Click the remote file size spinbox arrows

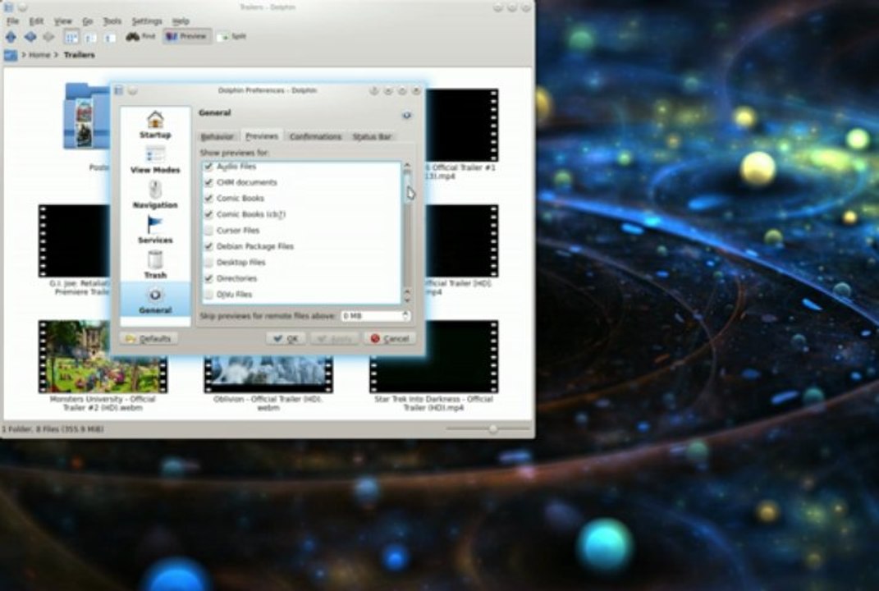tap(406, 316)
